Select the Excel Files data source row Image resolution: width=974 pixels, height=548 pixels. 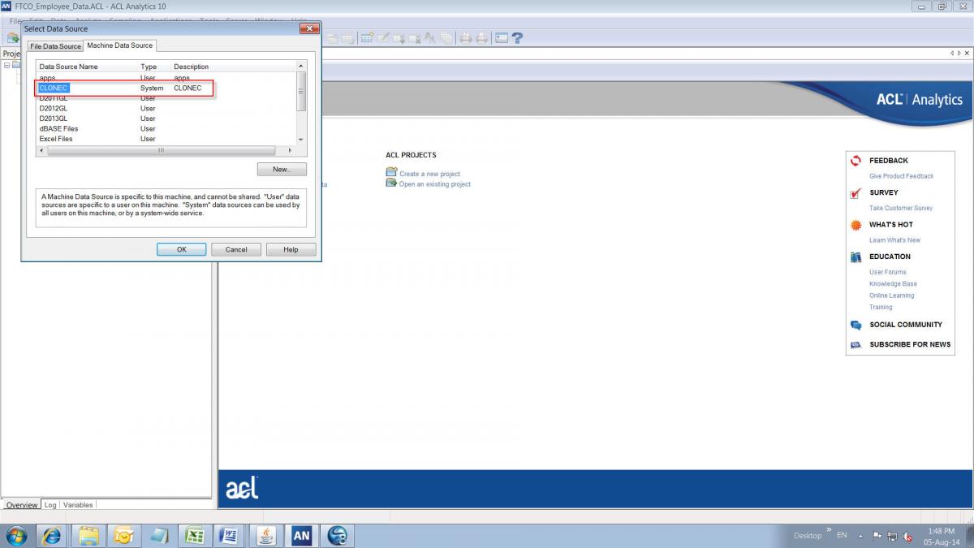166,139
